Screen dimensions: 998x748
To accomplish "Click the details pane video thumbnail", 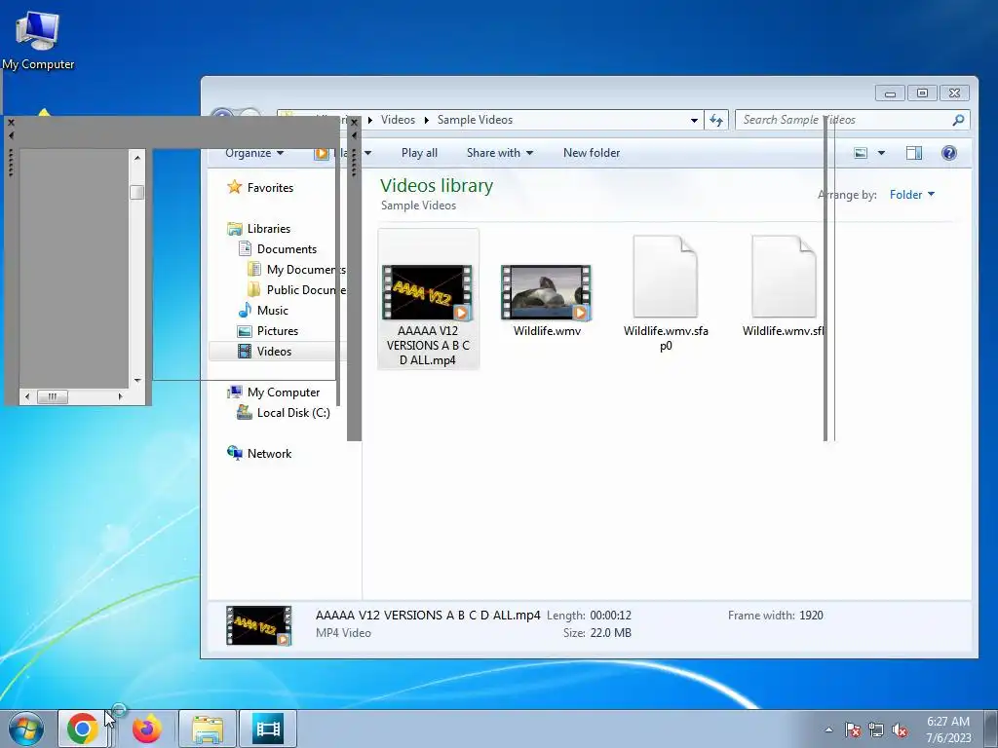I will pyautogui.click(x=258, y=626).
